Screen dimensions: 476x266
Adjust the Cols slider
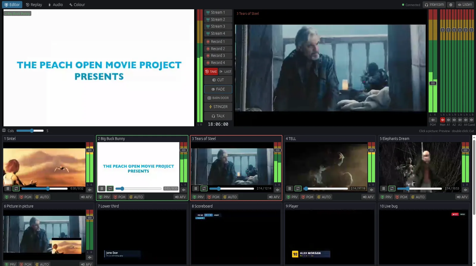click(30, 131)
